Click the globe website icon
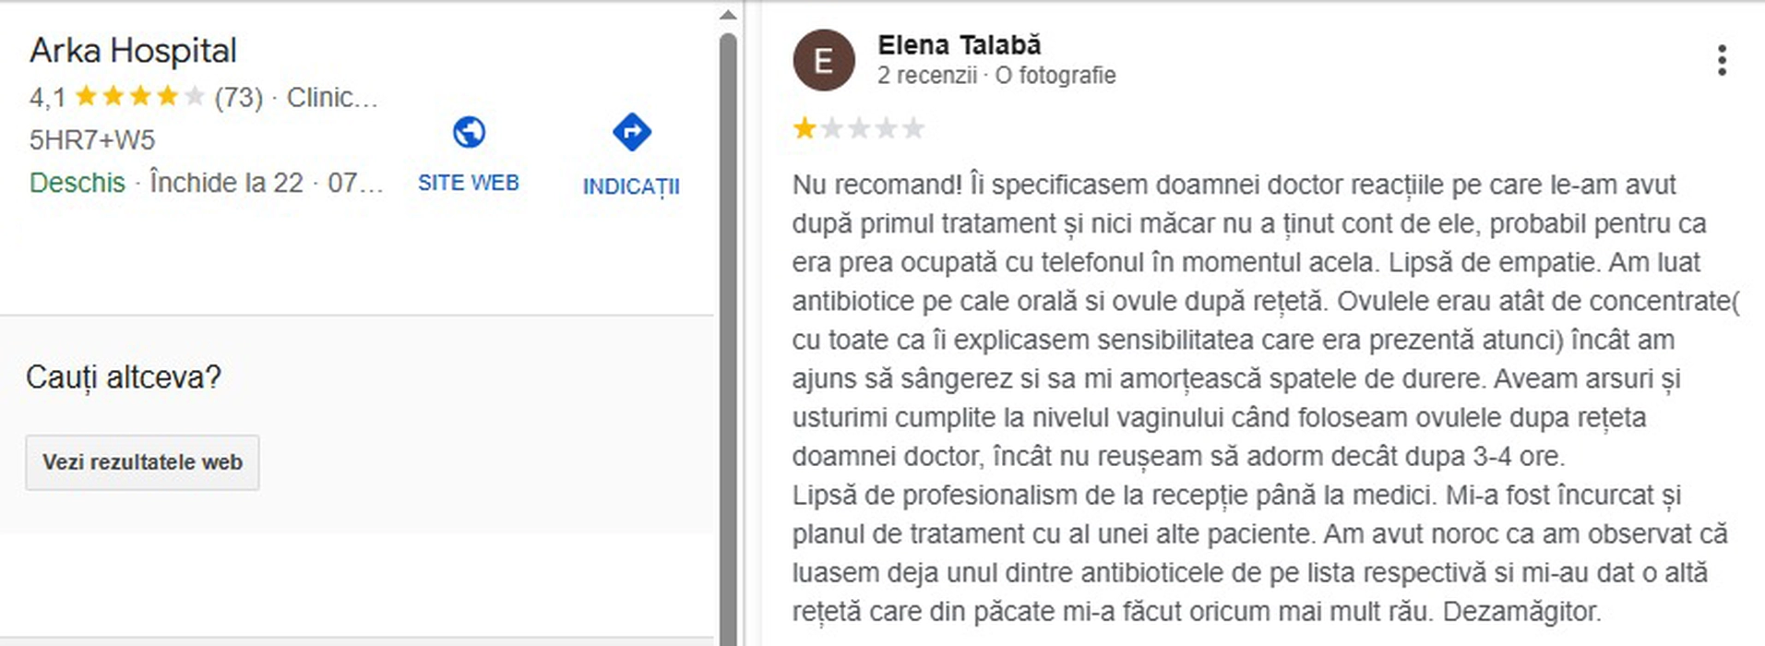Image resolution: width=1765 pixels, height=646 pixels. click(x=469, y=133)
